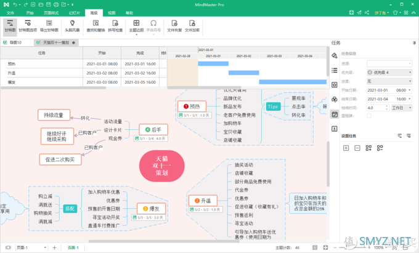Open the 开始日期 start date picker
The image size is (419, 253).
pyautogui.click(x=389, y=90)
